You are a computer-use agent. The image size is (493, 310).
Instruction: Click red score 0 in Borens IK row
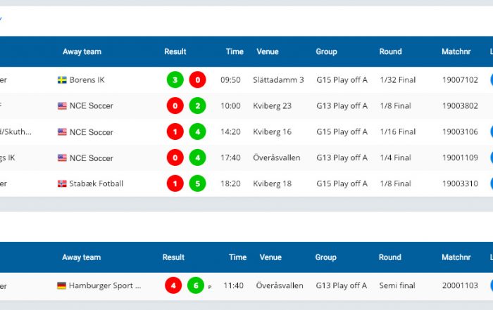(197, 79)
